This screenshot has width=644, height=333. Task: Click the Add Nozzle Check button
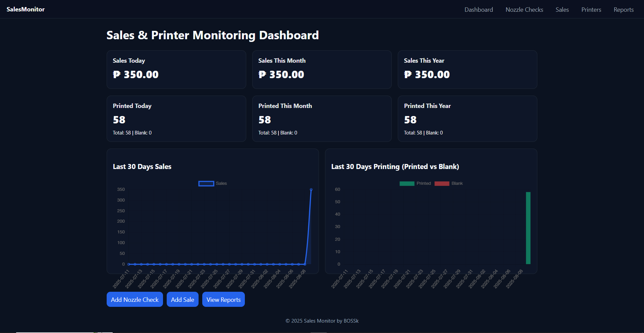click(135, 299)
